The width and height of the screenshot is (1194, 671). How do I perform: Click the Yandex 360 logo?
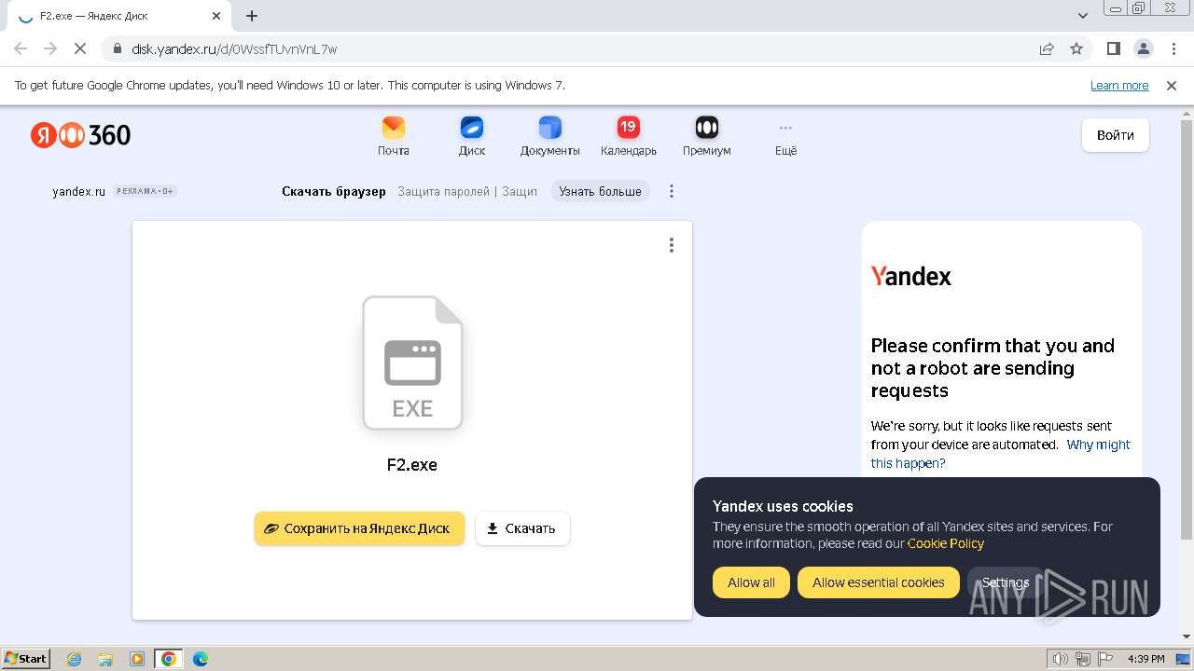pos(80,135)
